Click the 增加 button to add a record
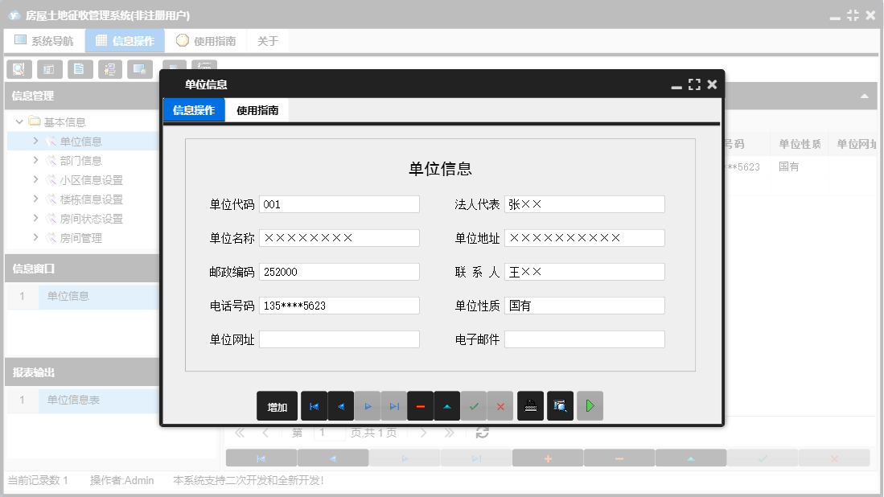The image size is (884, 497). [x=278, y=406]
